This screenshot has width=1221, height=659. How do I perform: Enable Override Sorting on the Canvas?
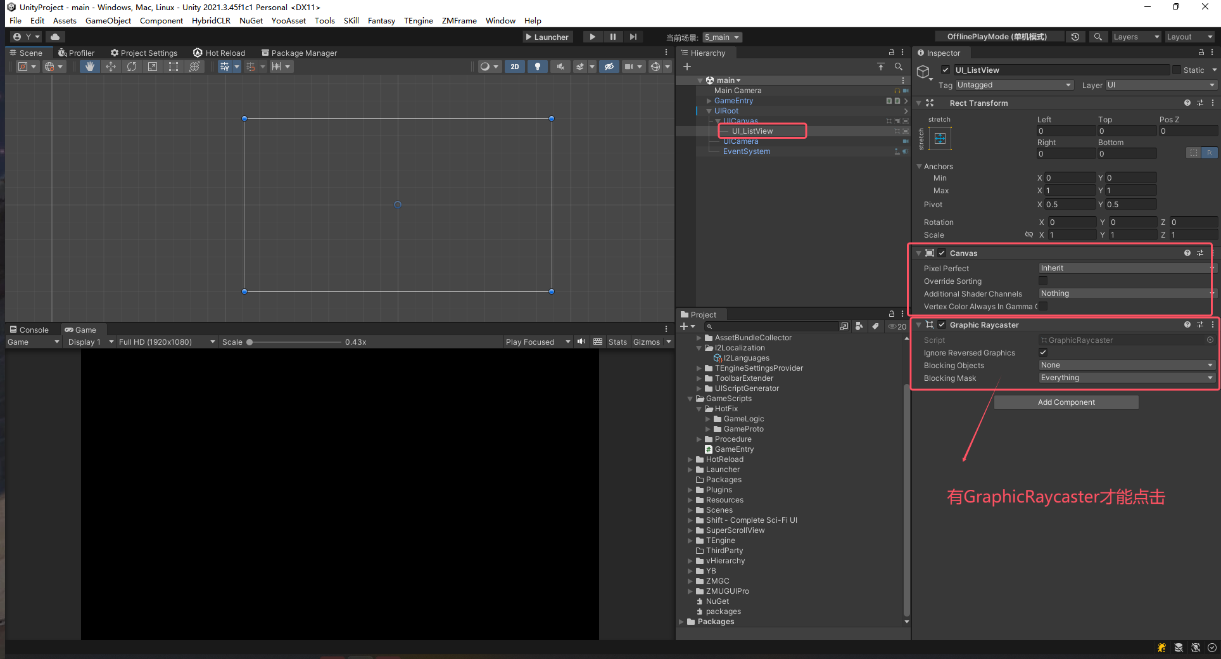(x=1042, y=281)
